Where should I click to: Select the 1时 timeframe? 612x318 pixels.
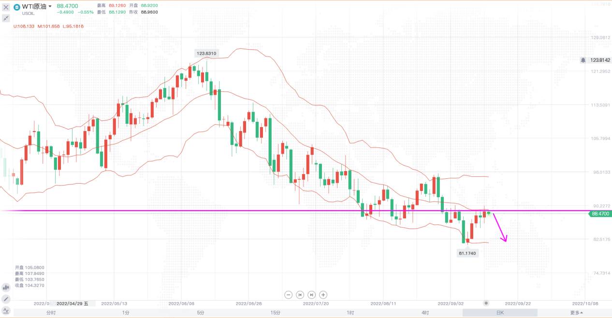click(350, 313)
